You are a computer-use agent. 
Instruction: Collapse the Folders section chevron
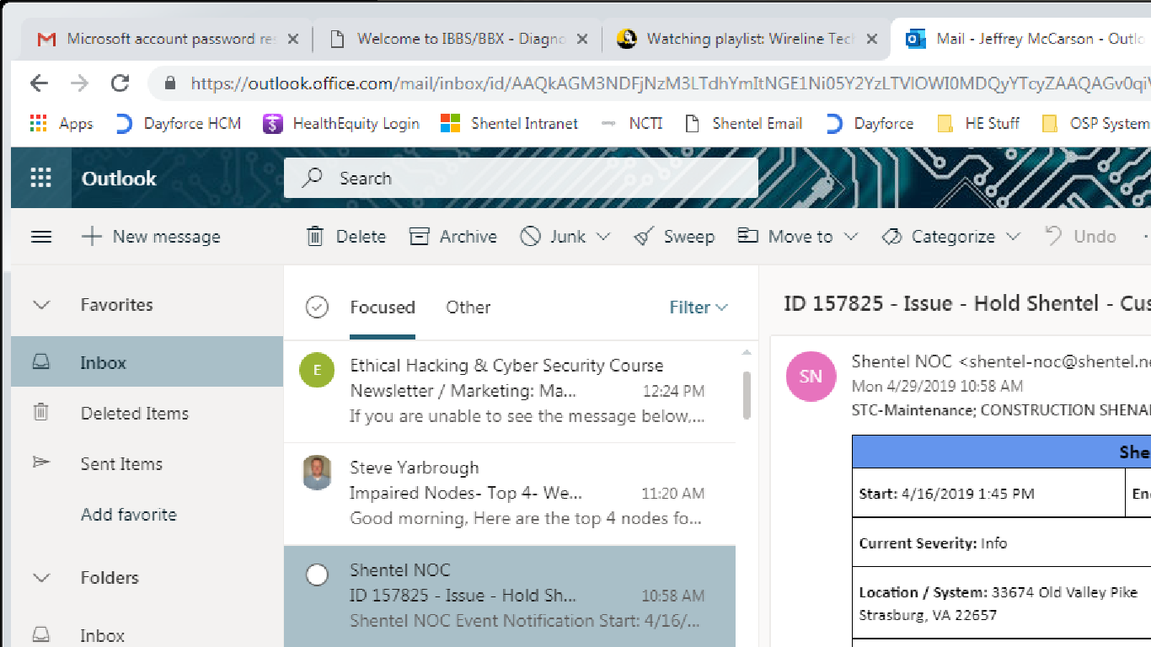(41, 578)
